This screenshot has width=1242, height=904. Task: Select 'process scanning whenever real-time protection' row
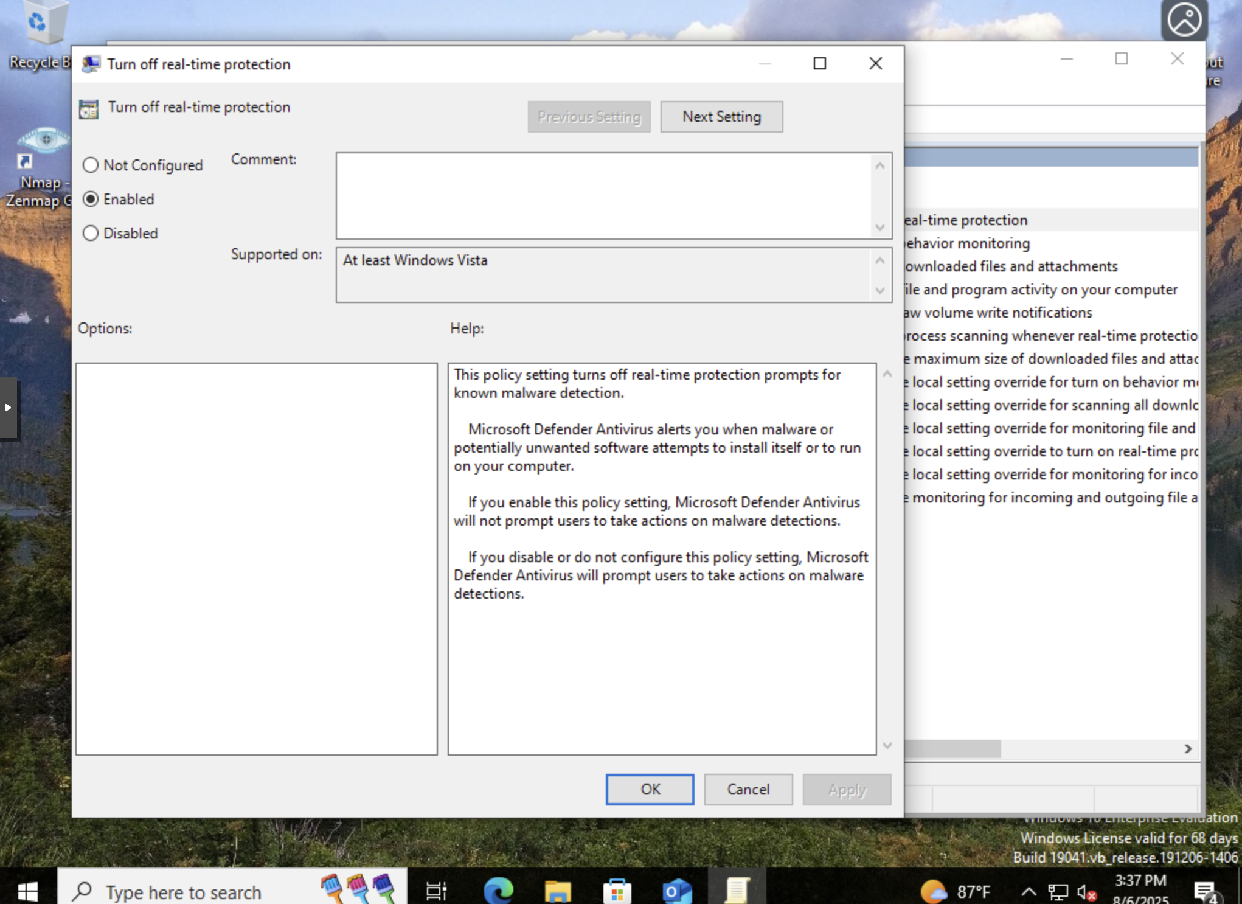click(1051, 336)
